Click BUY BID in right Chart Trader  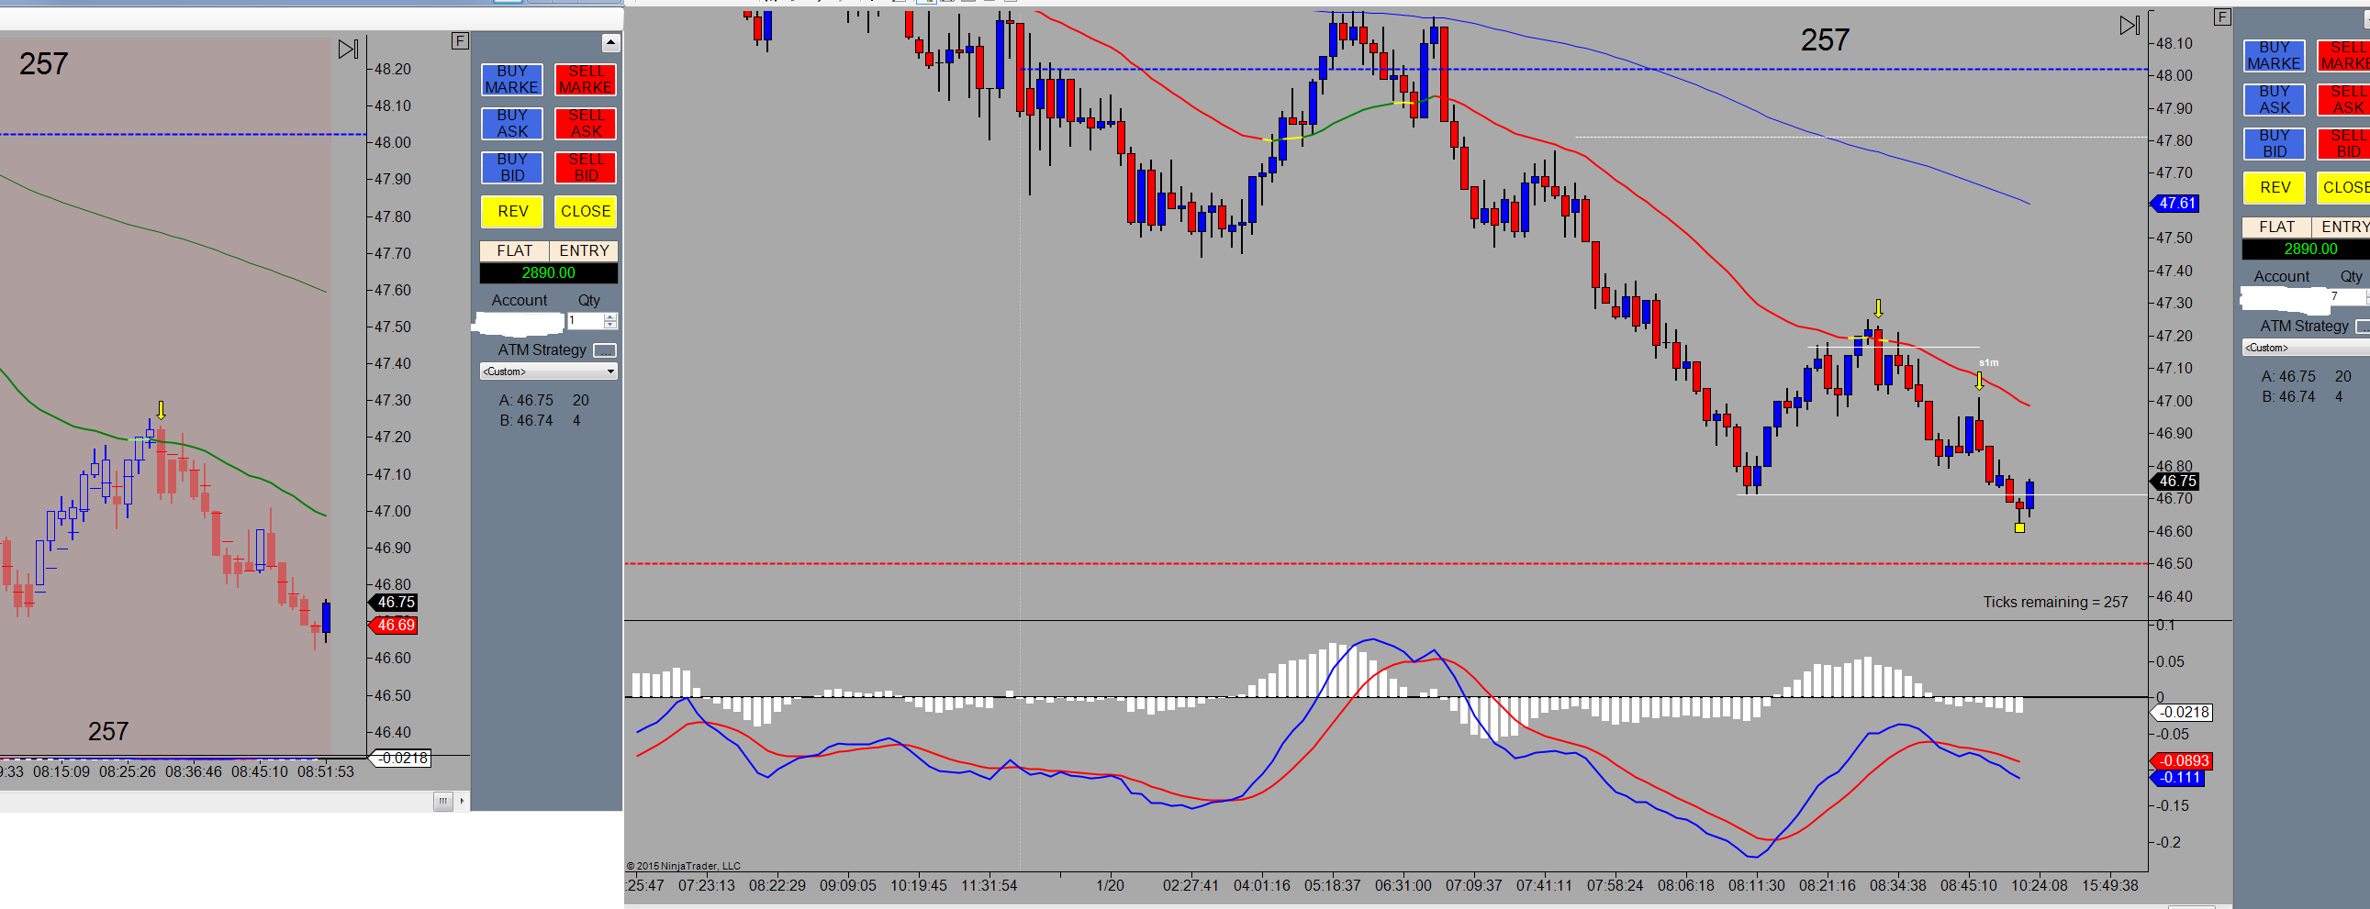[2274, 143]
